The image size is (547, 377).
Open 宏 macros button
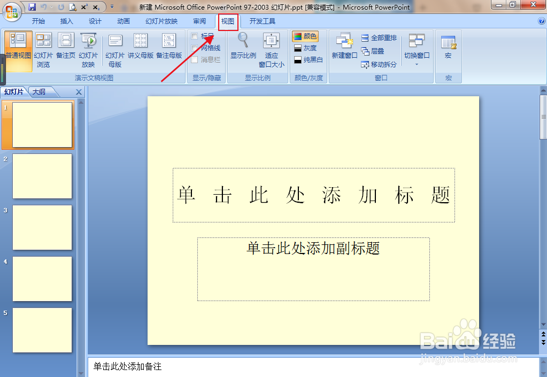pos(448,47)
